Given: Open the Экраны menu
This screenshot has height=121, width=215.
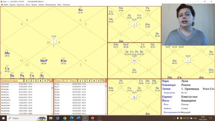Looking at the screenshot, I should pyautogui.click(x=12, y=5).
